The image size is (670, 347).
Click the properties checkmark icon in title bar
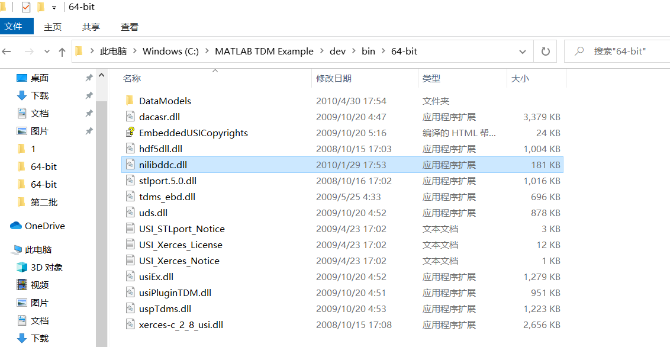26,7
